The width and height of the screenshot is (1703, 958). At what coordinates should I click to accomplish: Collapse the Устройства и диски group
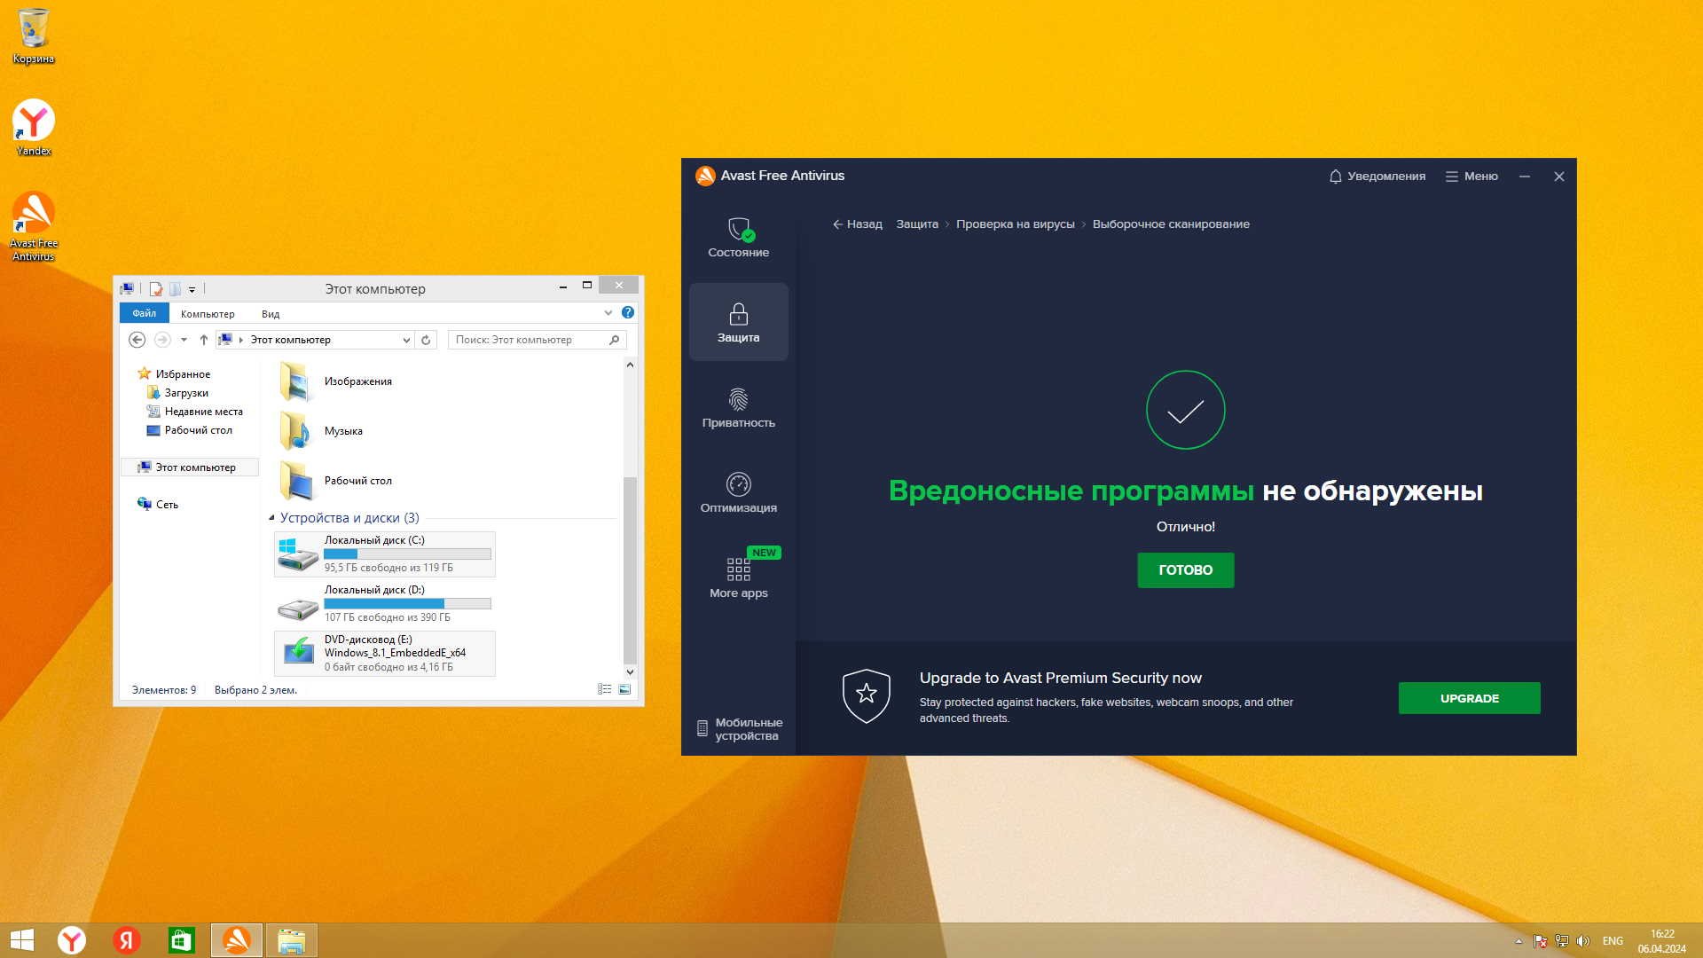pyautogui.click(x=272, y=518)
